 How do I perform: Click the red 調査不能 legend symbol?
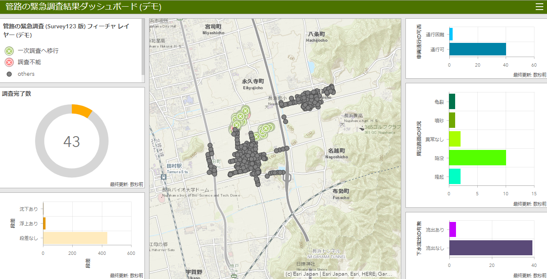coord(9,62)
